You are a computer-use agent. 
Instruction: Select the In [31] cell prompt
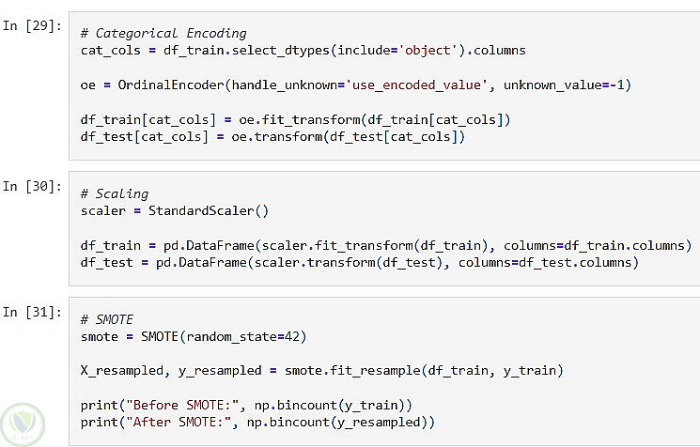(30, 310)
